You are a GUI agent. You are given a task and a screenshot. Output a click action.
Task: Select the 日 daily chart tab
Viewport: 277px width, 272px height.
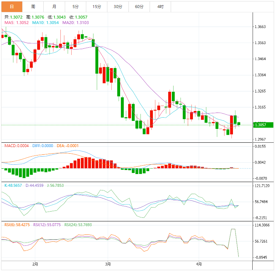click(12, 7)
